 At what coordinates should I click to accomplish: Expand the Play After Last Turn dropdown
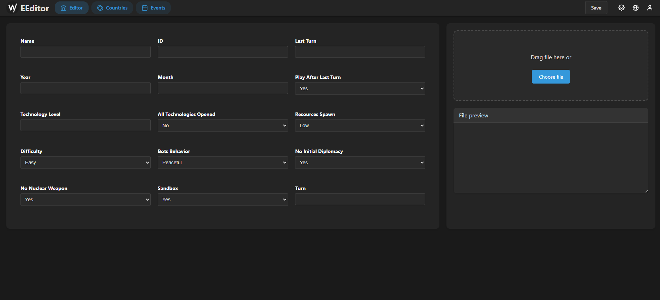click(360, 88)
